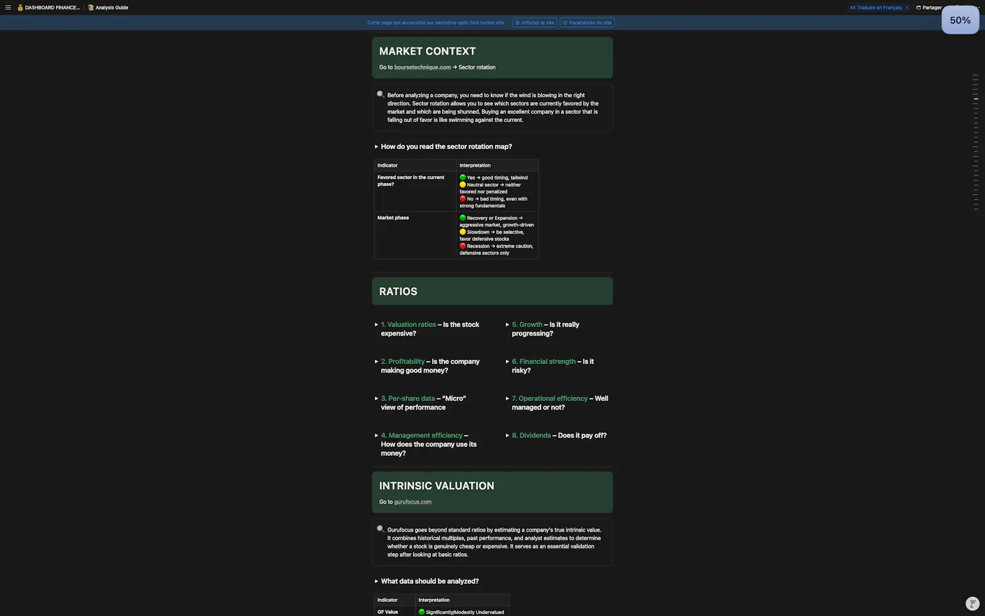Click Indicator header in the Gurufocus table
Viewport: 985px width, 616px height.
click(x=395, y=600)
